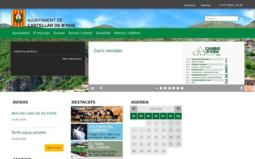This screenshot has width=255, height=159.
Task: Advance to next slide in carousel
Action: [242, 88]
